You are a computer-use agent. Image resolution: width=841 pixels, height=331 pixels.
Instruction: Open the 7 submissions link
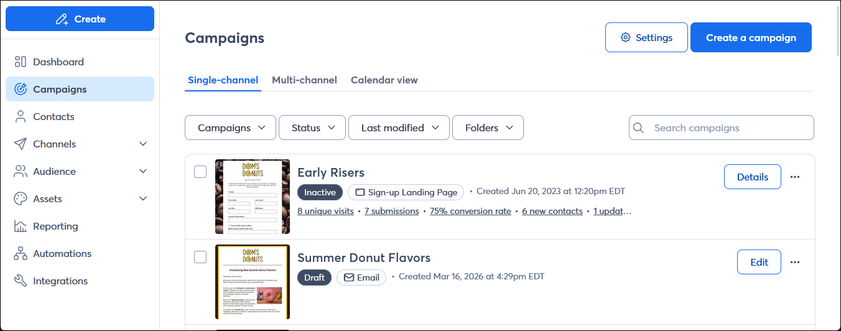(x=392, y=211)
